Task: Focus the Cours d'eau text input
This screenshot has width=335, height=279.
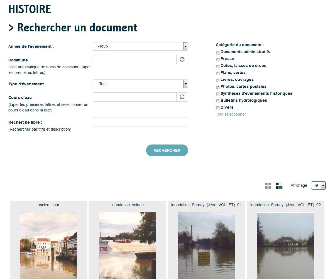Action: pos(135,97)
